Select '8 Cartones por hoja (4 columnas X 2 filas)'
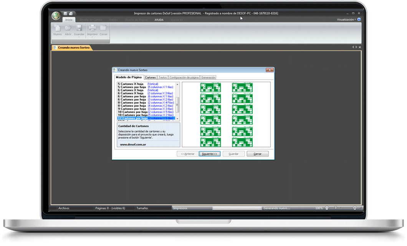 point(146,106)
